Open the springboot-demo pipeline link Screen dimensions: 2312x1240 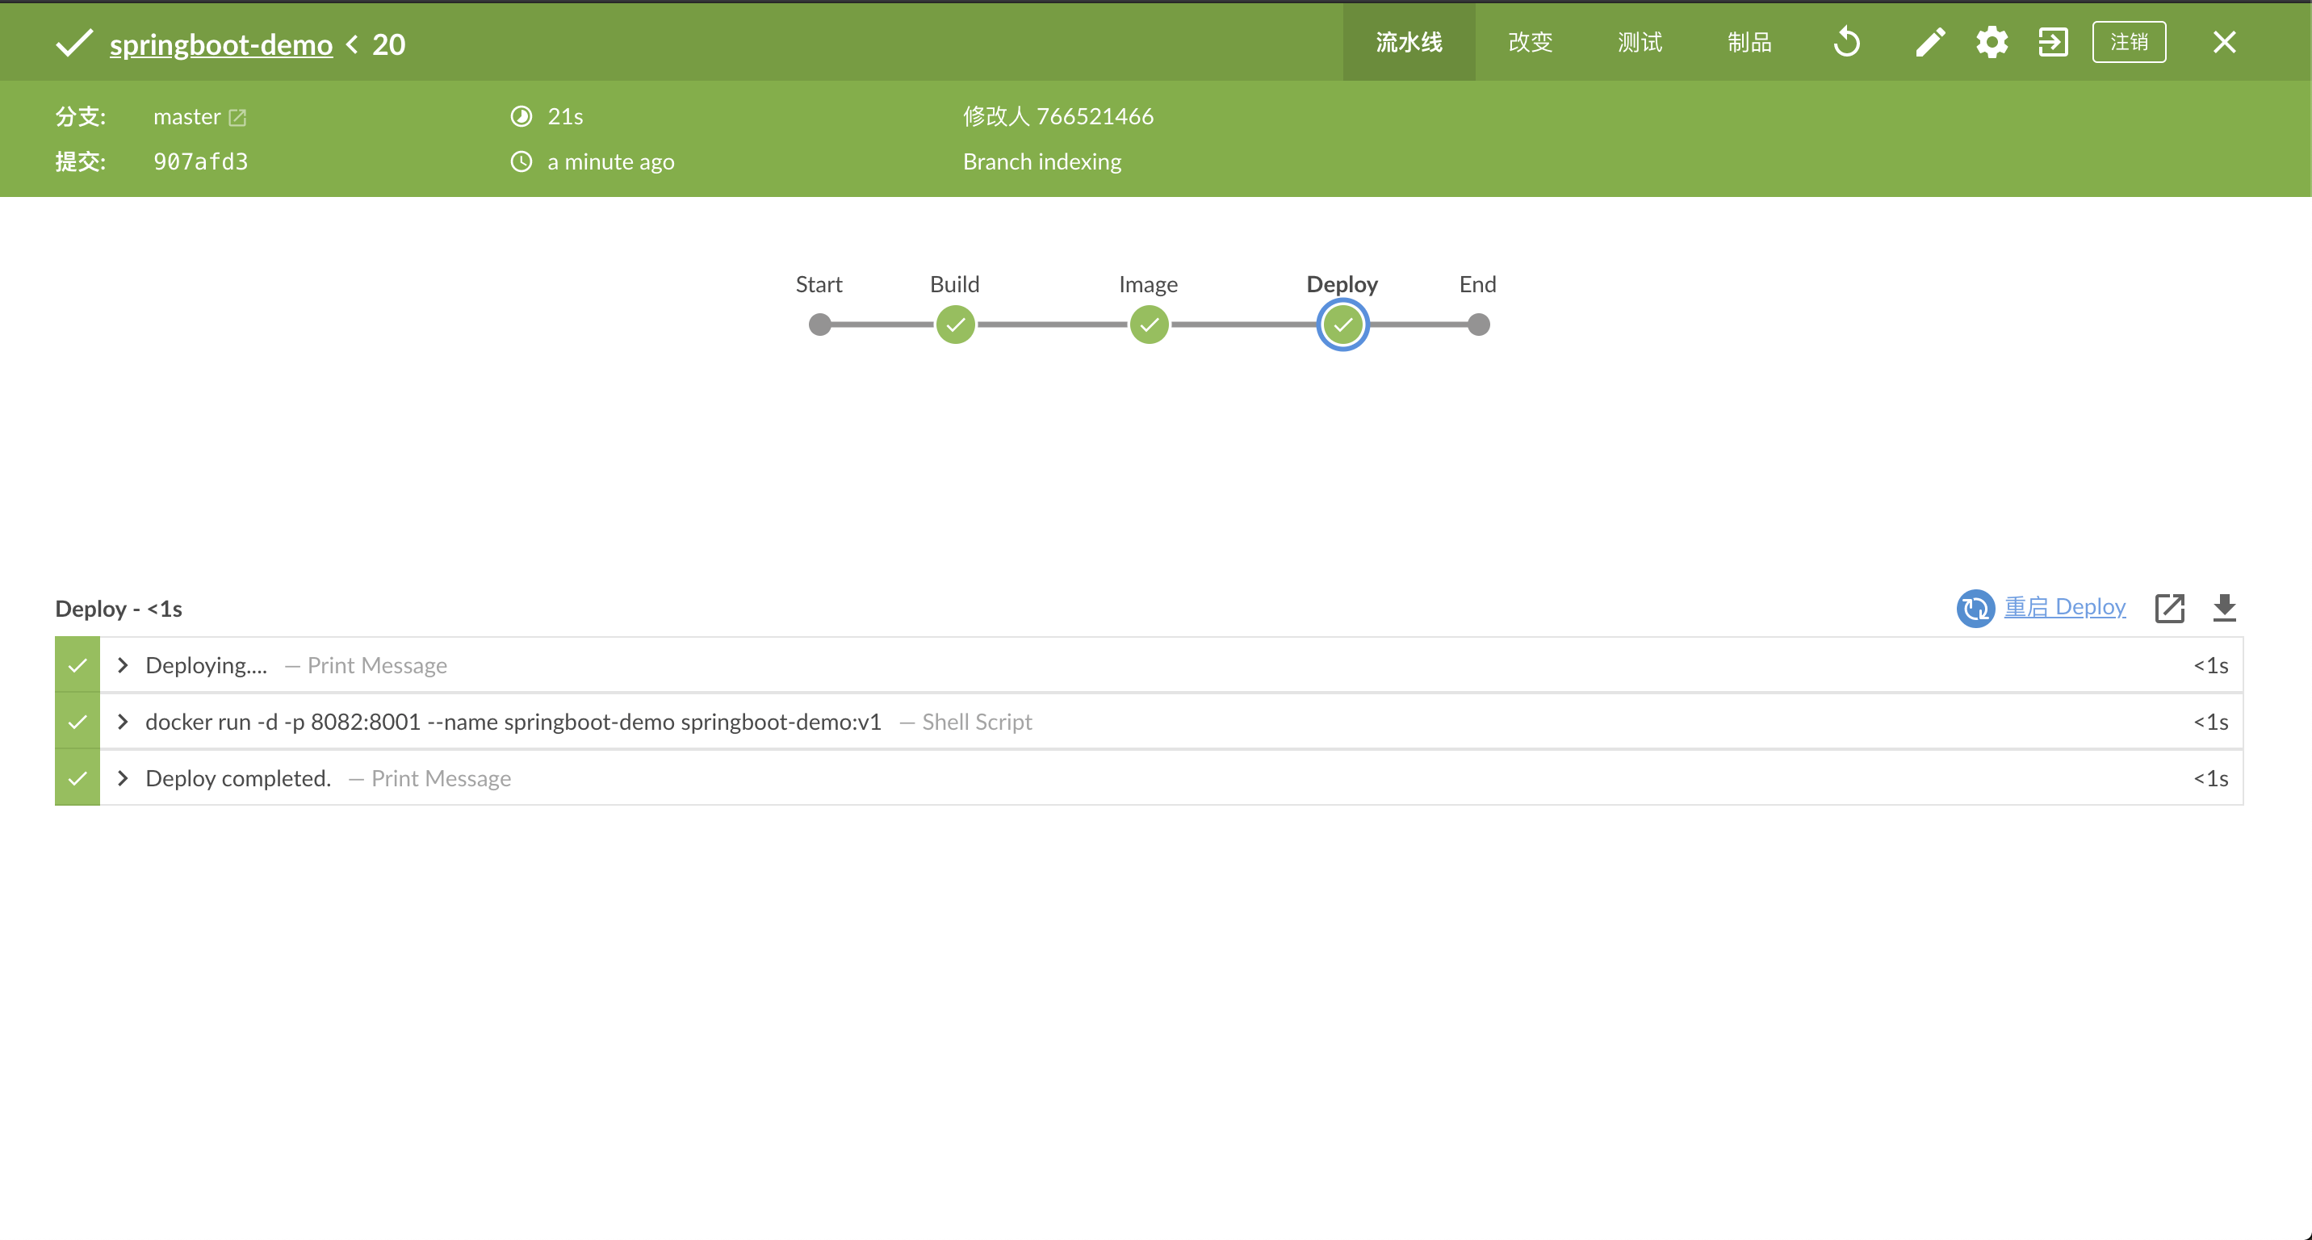point(221,44)
